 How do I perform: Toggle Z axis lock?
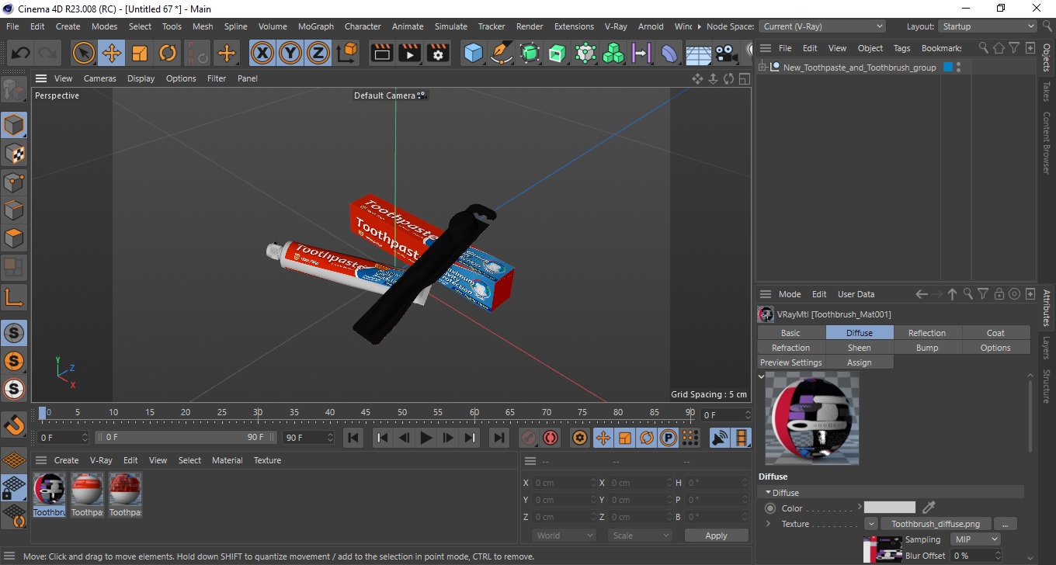tap(318, 54)
